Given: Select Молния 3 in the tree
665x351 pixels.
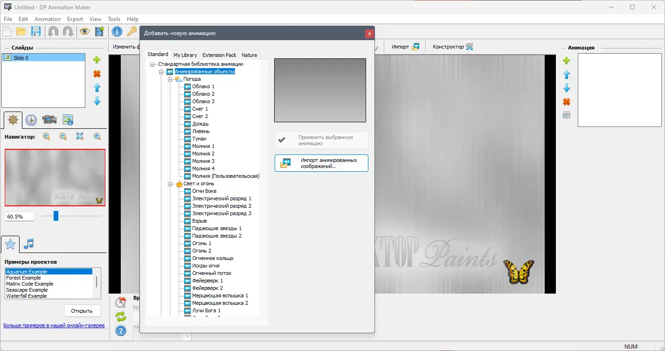Looking at the screenshot, I should tap(203, 161).
